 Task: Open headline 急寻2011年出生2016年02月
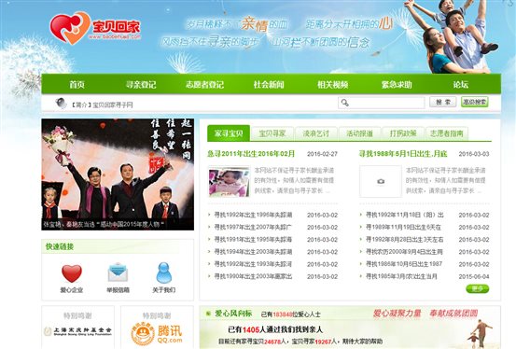[x=251, y=154]
